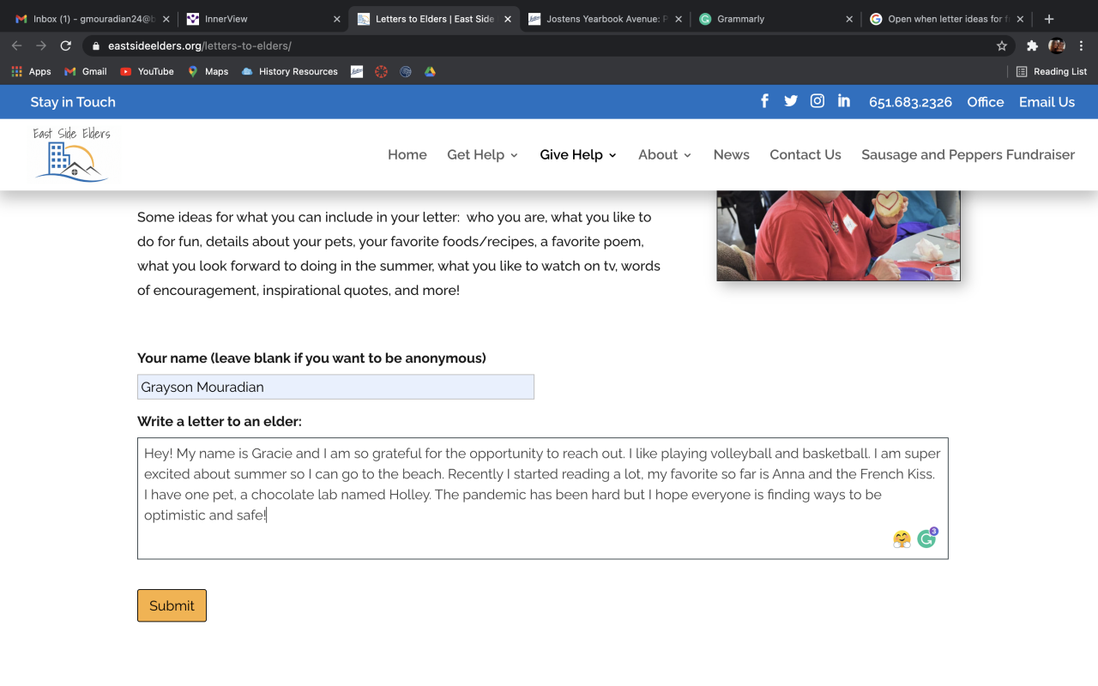Screen dimensions: 1098x686
Task: Click the Office link in top bar
Action: pos(986,102)
